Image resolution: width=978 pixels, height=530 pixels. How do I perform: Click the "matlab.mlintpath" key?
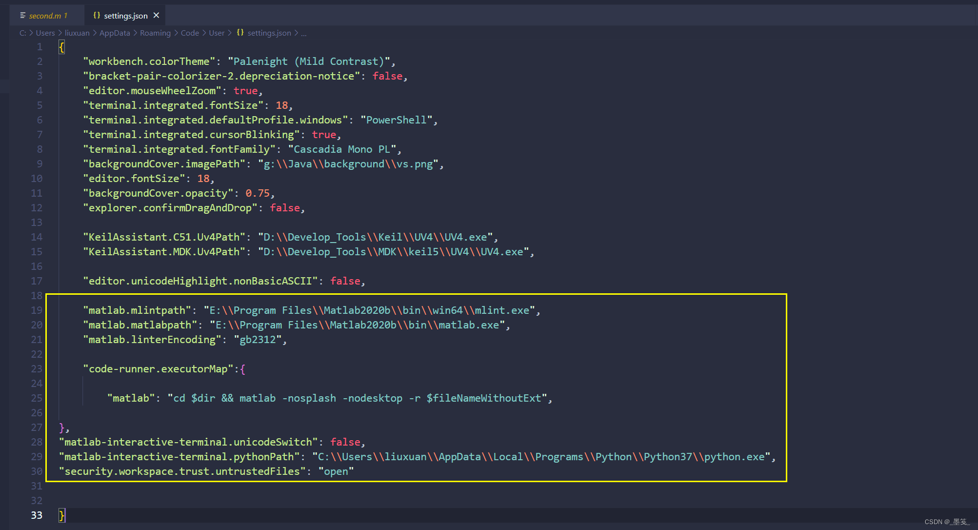pyautogui.click(x=137, y=310)
